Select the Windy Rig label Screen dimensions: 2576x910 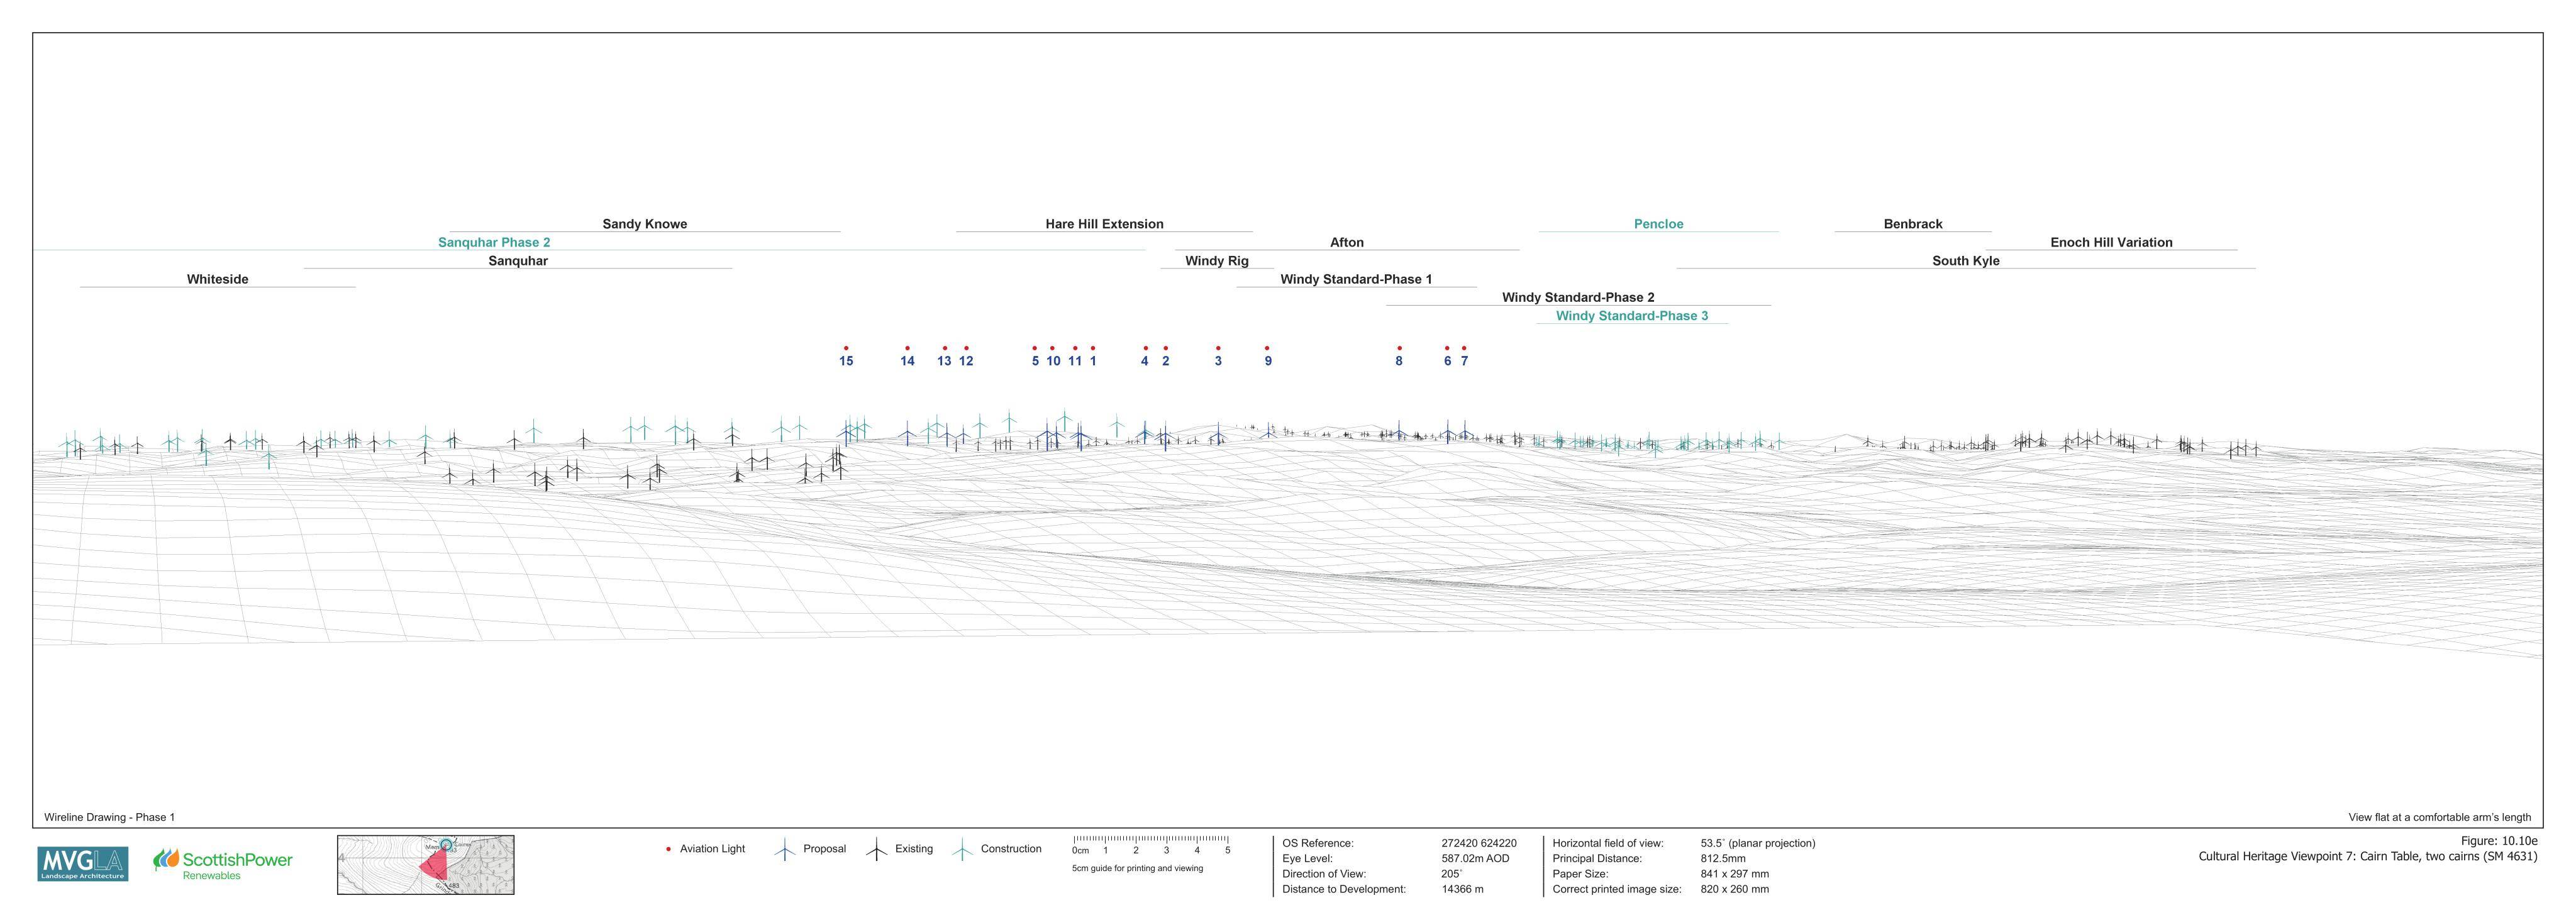tap(1217, 261)
